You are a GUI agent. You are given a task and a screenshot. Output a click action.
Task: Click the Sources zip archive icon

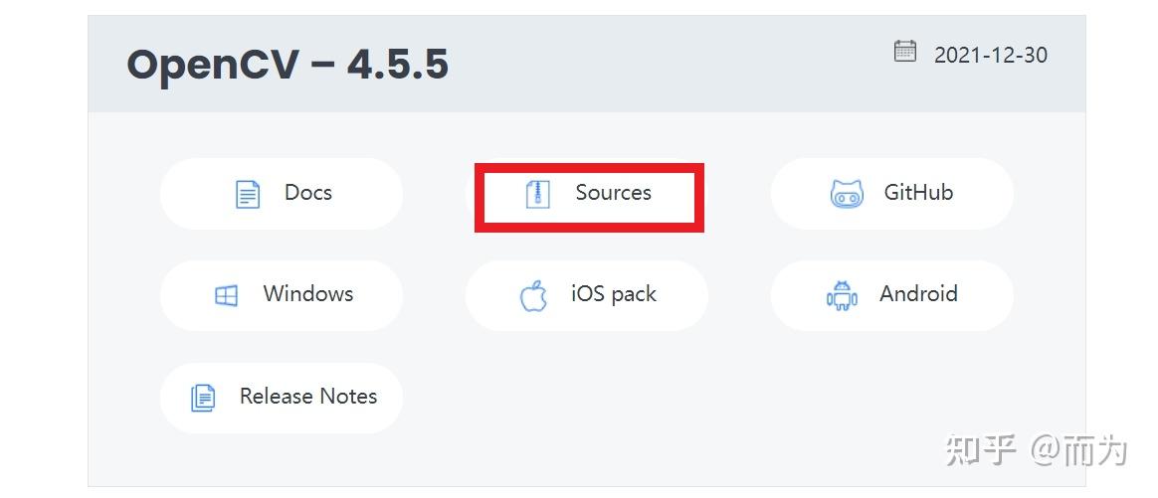tap(537, 194)
